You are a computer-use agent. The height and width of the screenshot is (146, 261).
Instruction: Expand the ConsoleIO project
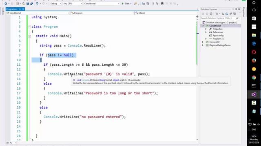[203, 42]
